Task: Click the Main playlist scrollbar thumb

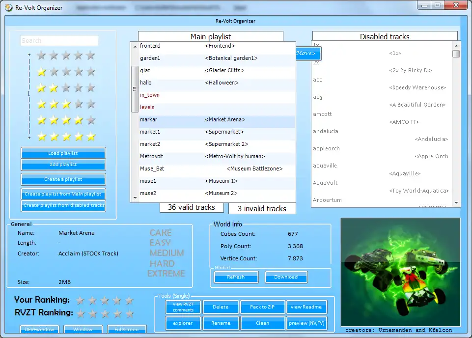Action: click(135, 89)
